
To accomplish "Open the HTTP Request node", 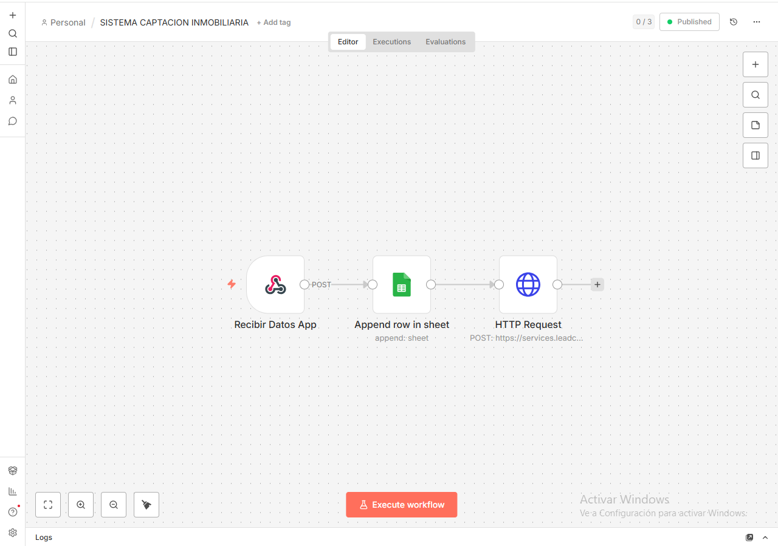I will tap(528, 284).
